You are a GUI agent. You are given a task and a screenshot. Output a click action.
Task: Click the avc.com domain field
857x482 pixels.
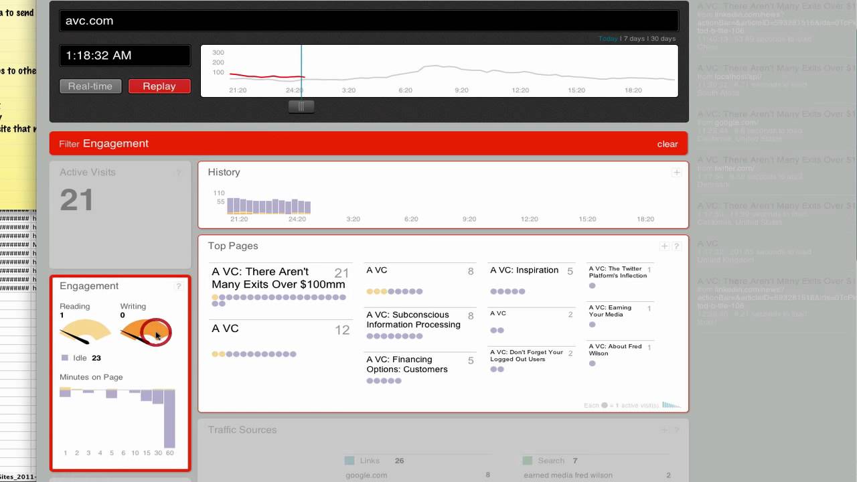(x=369, y=21)
